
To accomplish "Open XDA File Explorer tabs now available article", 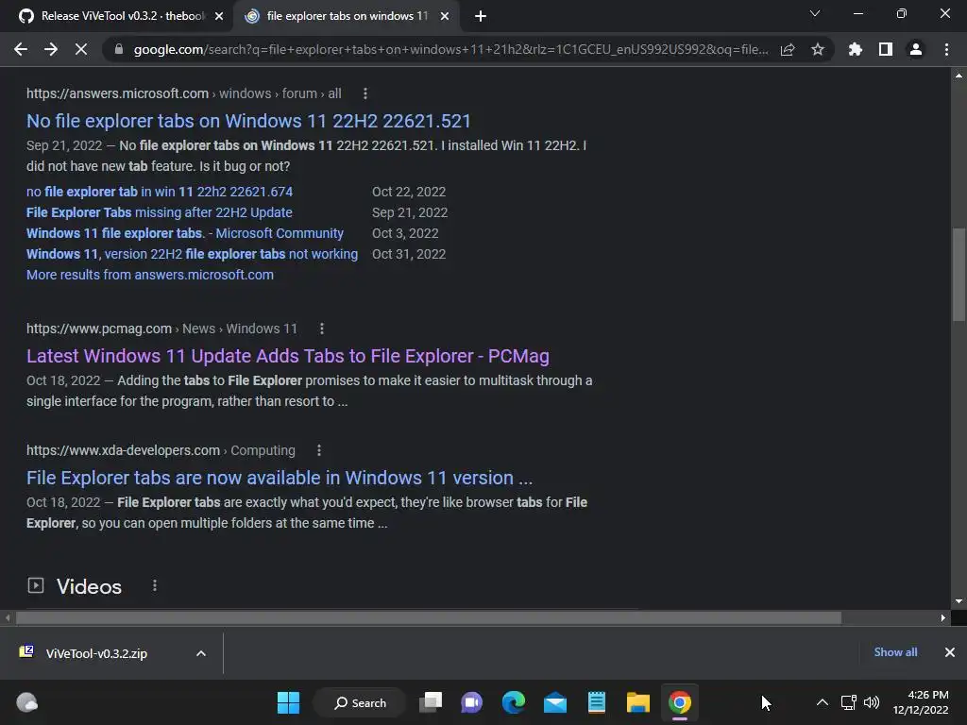I will tap(280, 478).
